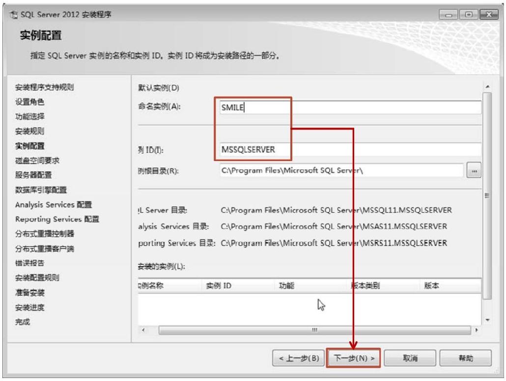
Task: Click the 功能 column header
Action: tap(311, 286)
